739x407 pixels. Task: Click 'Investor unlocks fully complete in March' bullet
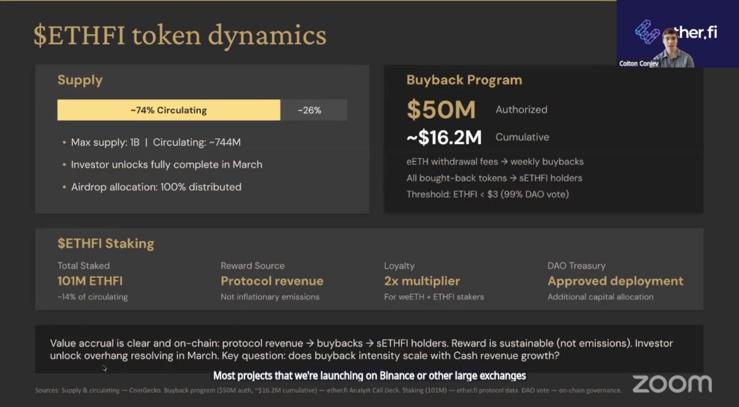pos(166,165)
